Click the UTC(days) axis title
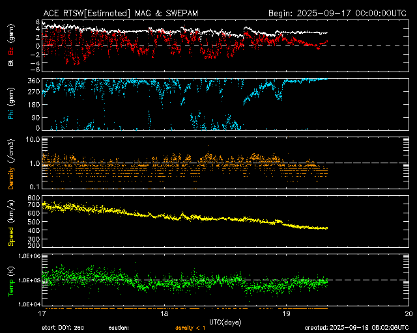The image size is (417, 333). [x=225, y=321]
